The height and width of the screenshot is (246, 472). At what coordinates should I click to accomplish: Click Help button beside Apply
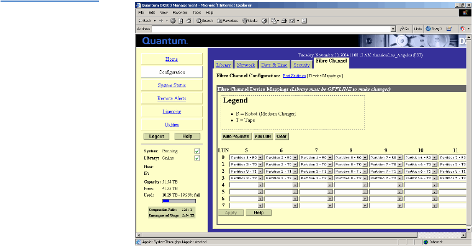(258, 213)
